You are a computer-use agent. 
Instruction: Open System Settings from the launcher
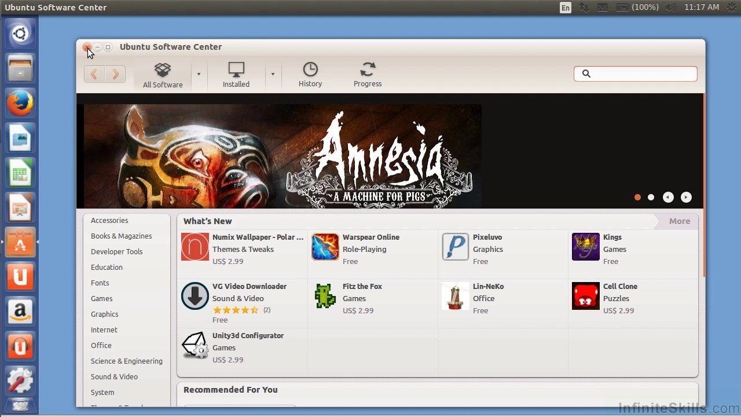tap(20, 381)
